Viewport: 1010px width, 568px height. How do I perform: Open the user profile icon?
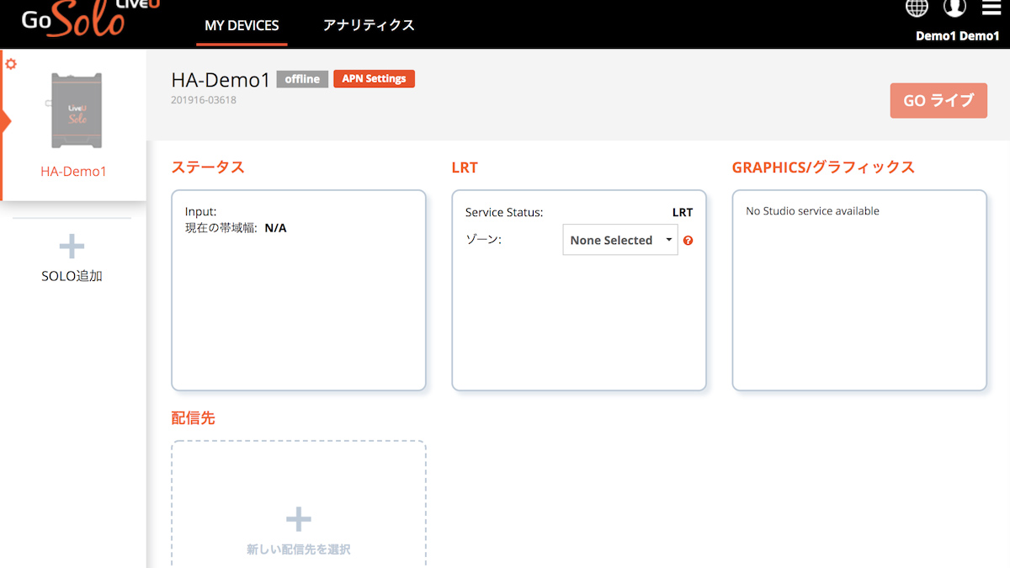954,8
